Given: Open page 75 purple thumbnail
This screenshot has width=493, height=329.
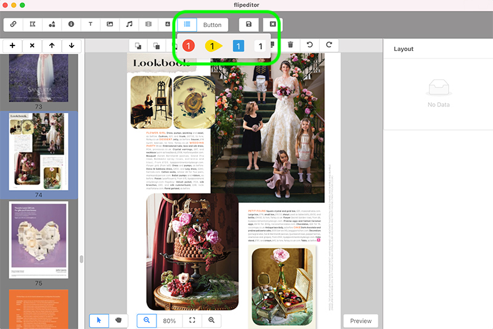Looking at the screenshot, I should [38, 240].
